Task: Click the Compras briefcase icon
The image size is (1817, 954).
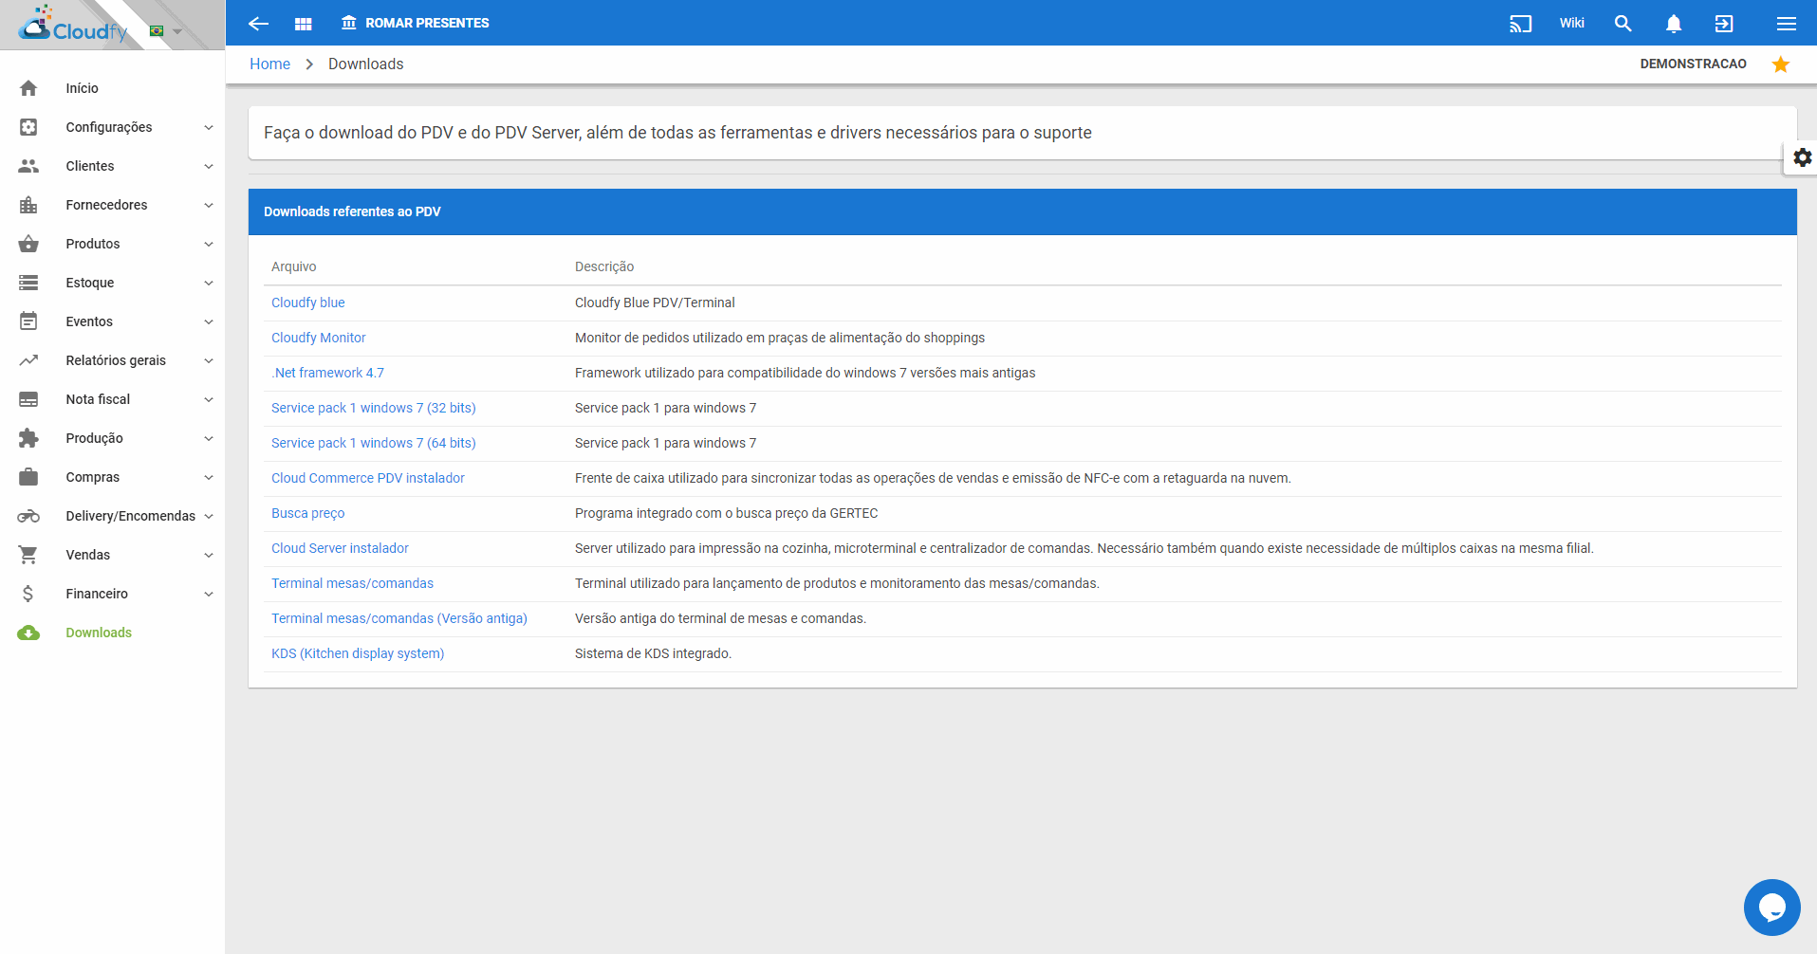Action: click(28, 477)
